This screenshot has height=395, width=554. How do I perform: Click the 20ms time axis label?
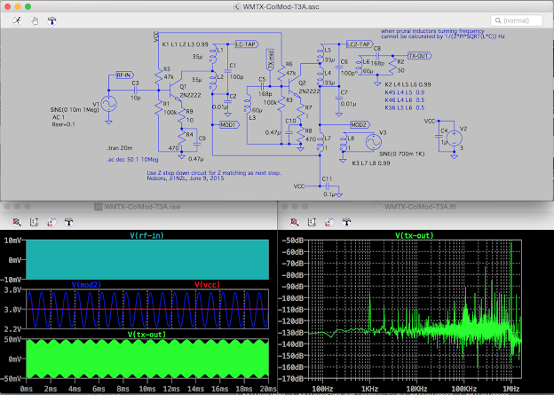[x=267, y=389]
